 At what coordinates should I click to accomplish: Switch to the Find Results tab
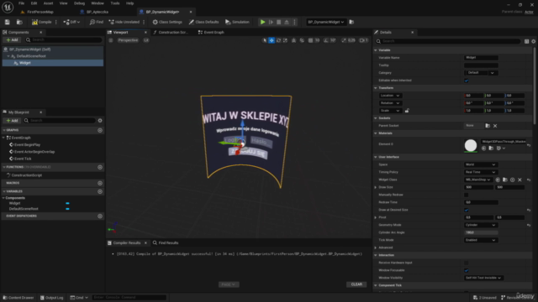(166, 242)
